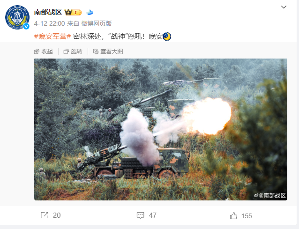Screen dimensions: 299x229
Task: Open the #晚安军营# hashtag topic
Action: click(52, 36)
